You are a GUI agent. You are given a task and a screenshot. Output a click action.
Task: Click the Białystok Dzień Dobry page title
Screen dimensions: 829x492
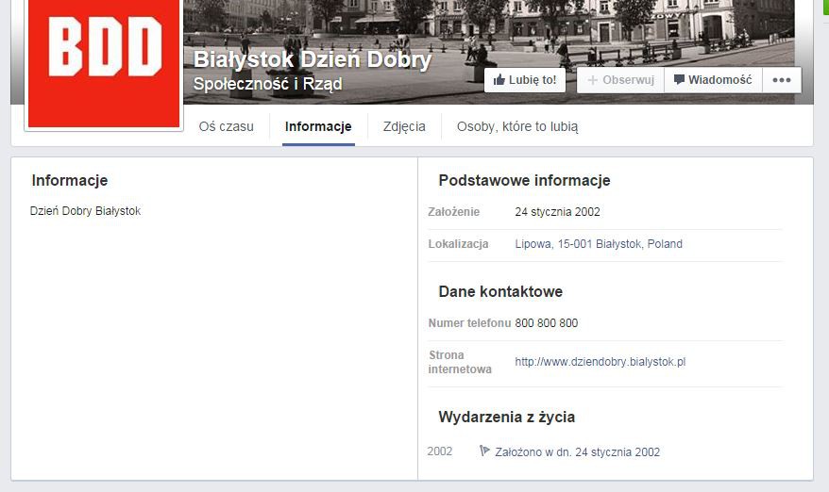313,59
